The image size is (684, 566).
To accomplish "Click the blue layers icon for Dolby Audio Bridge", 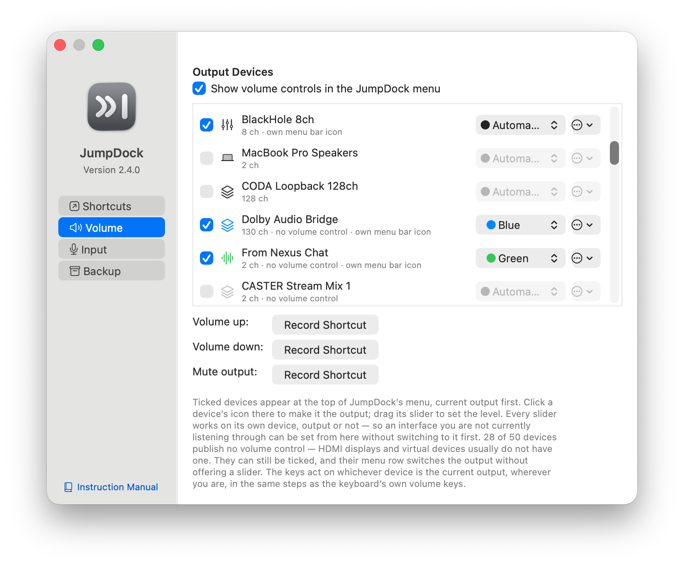I will (x=227, y=225).
